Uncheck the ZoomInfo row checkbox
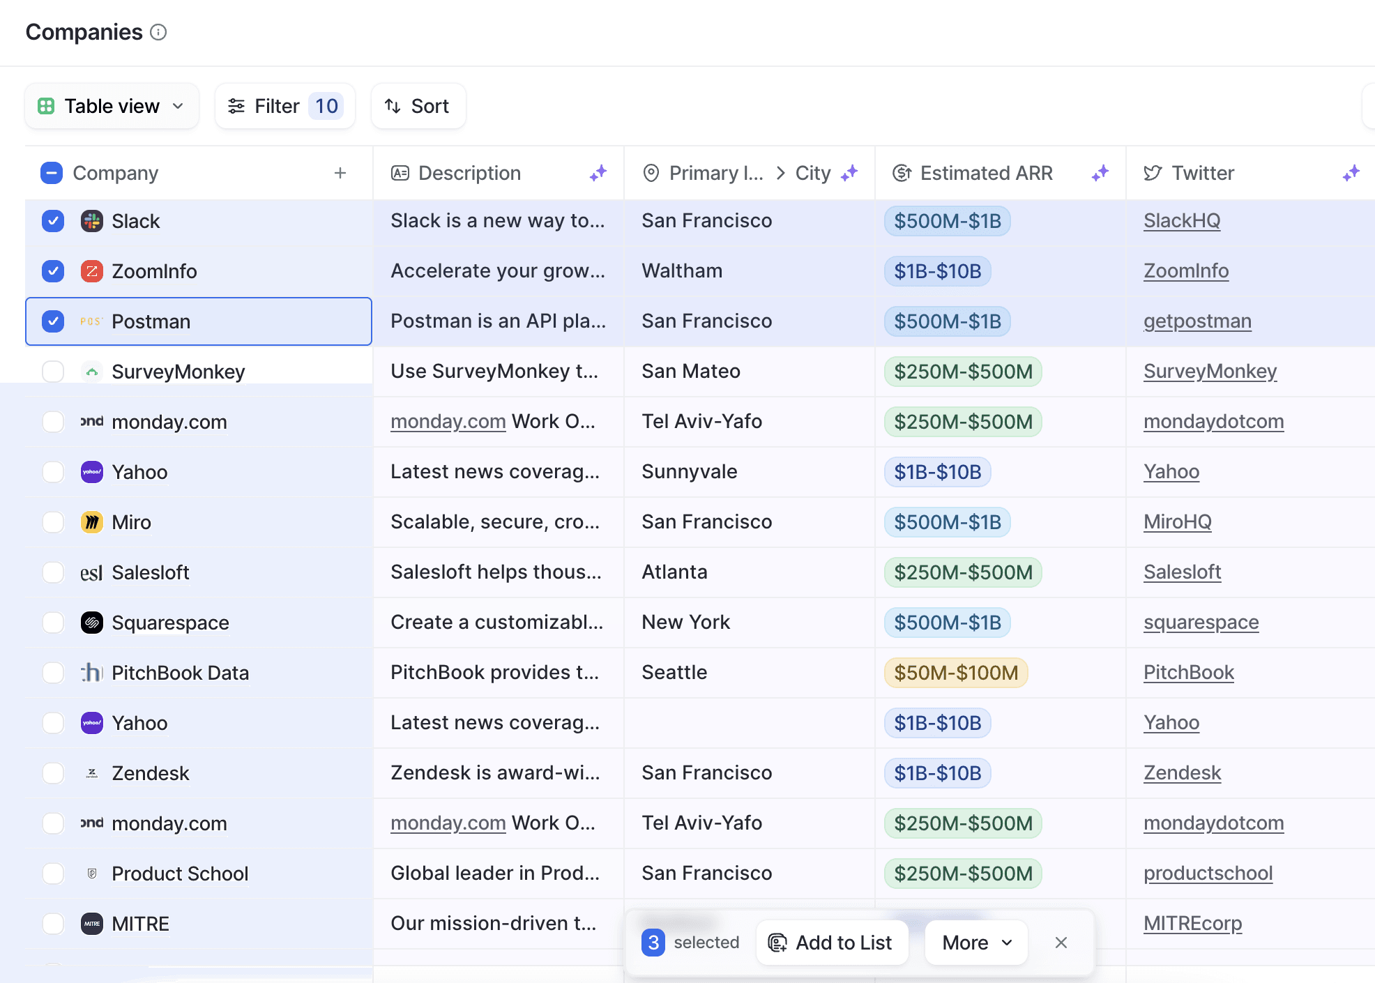The height and width of the screenshot is (983, 1375). [x=53, y=271]
